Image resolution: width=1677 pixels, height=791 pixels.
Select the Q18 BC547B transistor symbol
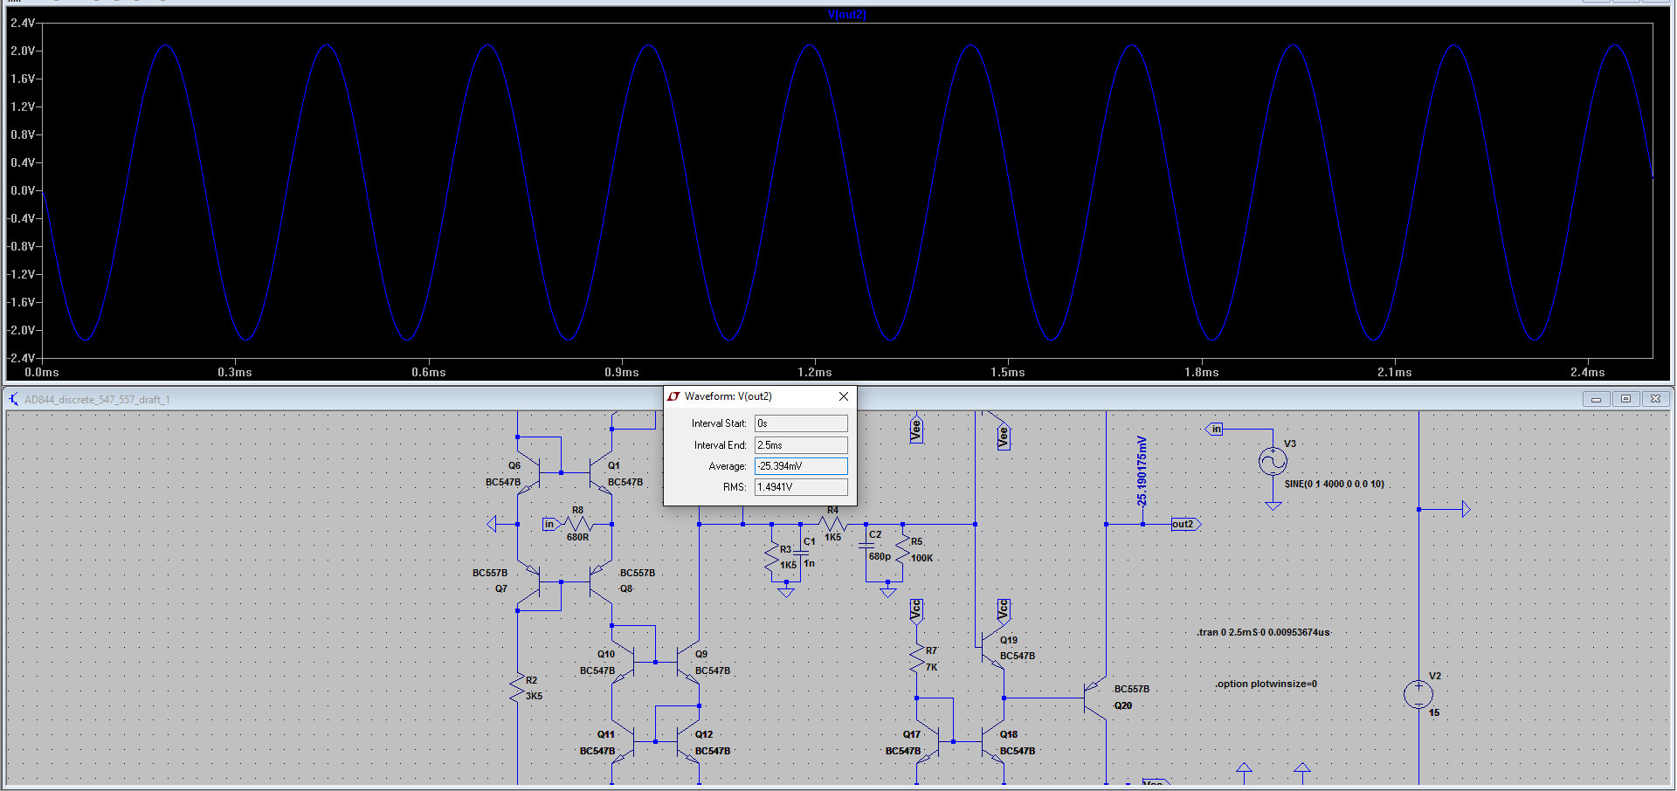[x=993, y=742]
